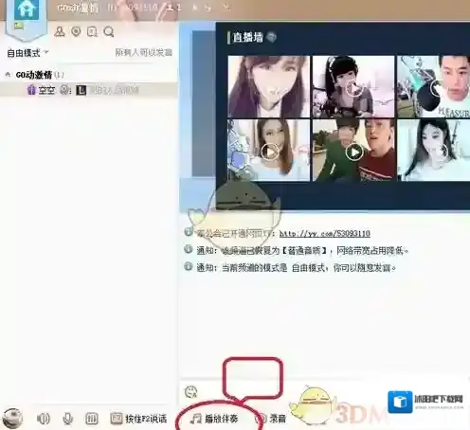Click the 按住F2说话 button

pos(138,419)
